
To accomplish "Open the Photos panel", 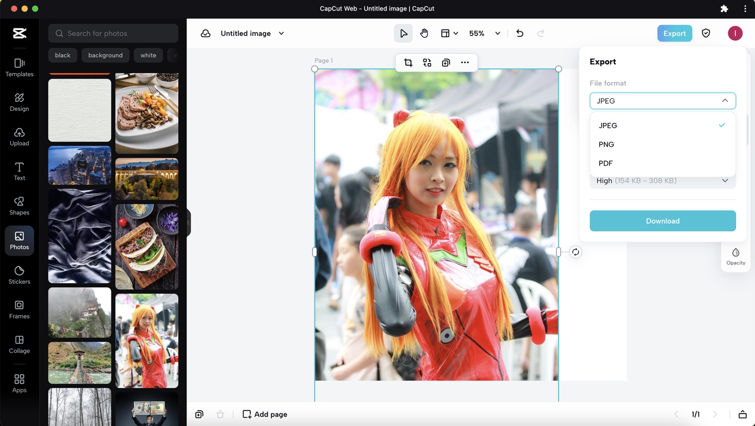I will pyautogui.click(x=19, y=240).
